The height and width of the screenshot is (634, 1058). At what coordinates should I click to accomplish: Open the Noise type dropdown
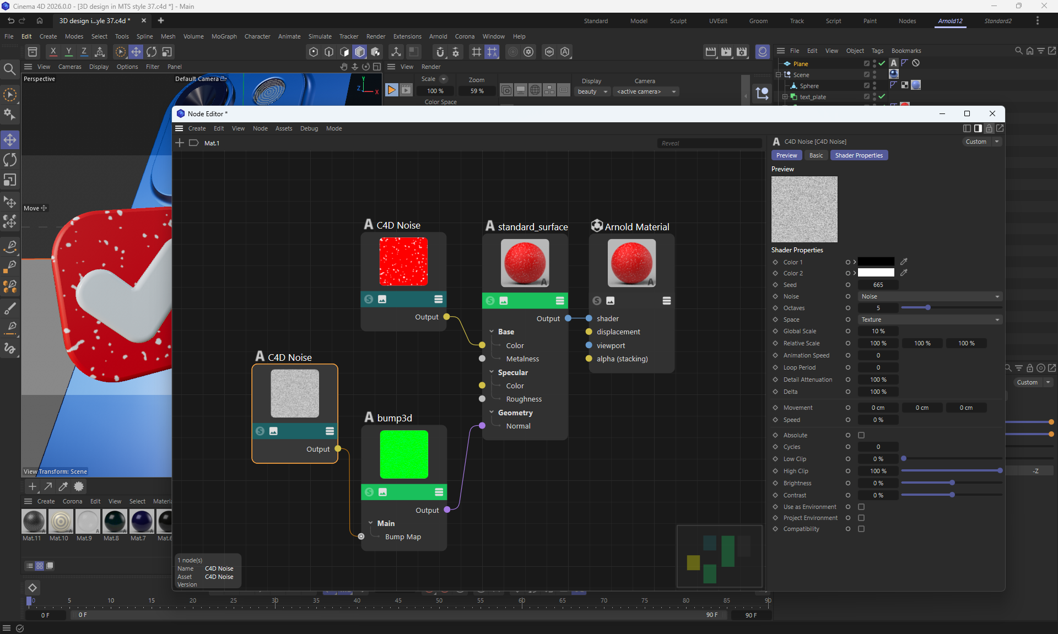pyautogui.click(x=930, y=296)
